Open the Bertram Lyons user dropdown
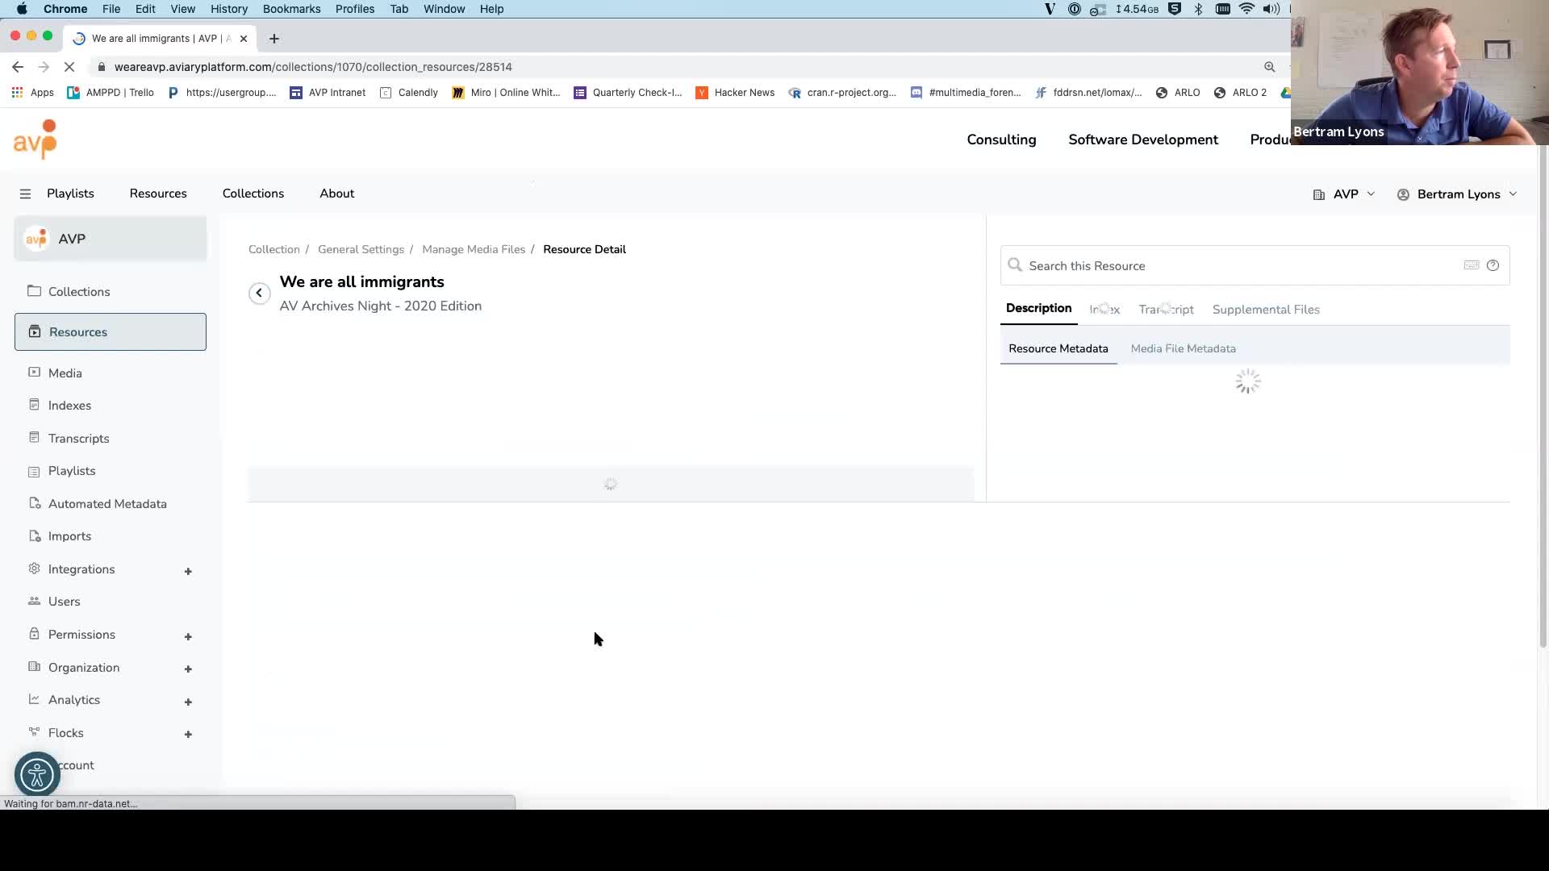 pos(1457,194)
